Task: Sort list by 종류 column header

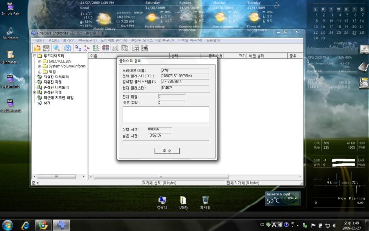Action: click(295, 56)
